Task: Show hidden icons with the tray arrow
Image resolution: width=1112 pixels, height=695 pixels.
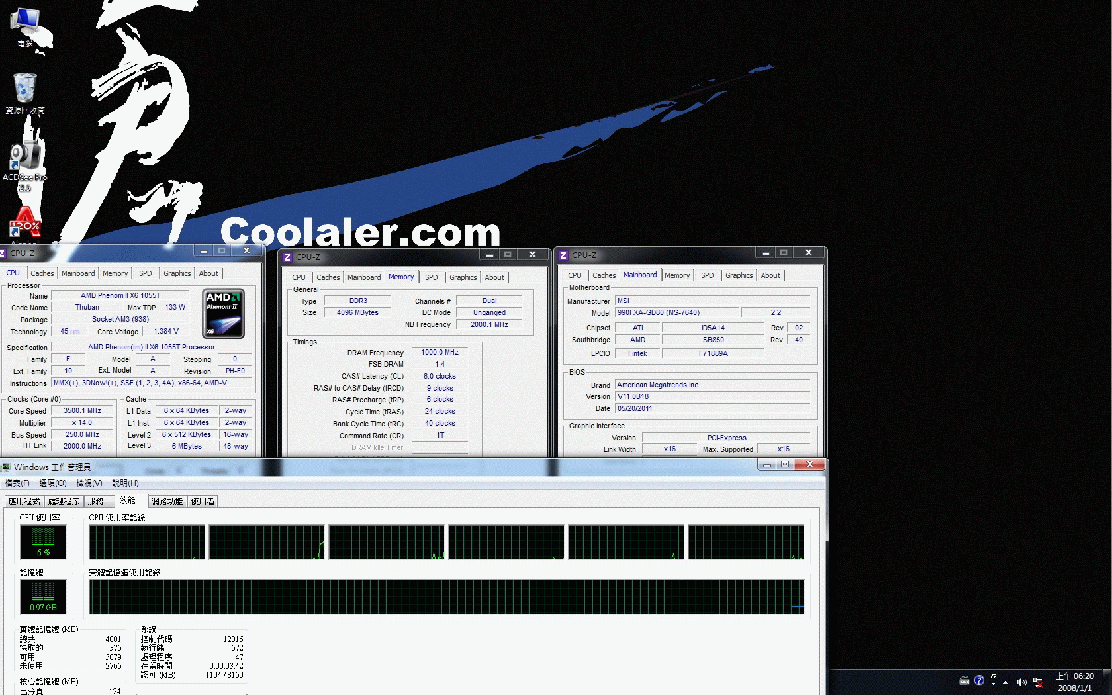Action: point(1005,682)
